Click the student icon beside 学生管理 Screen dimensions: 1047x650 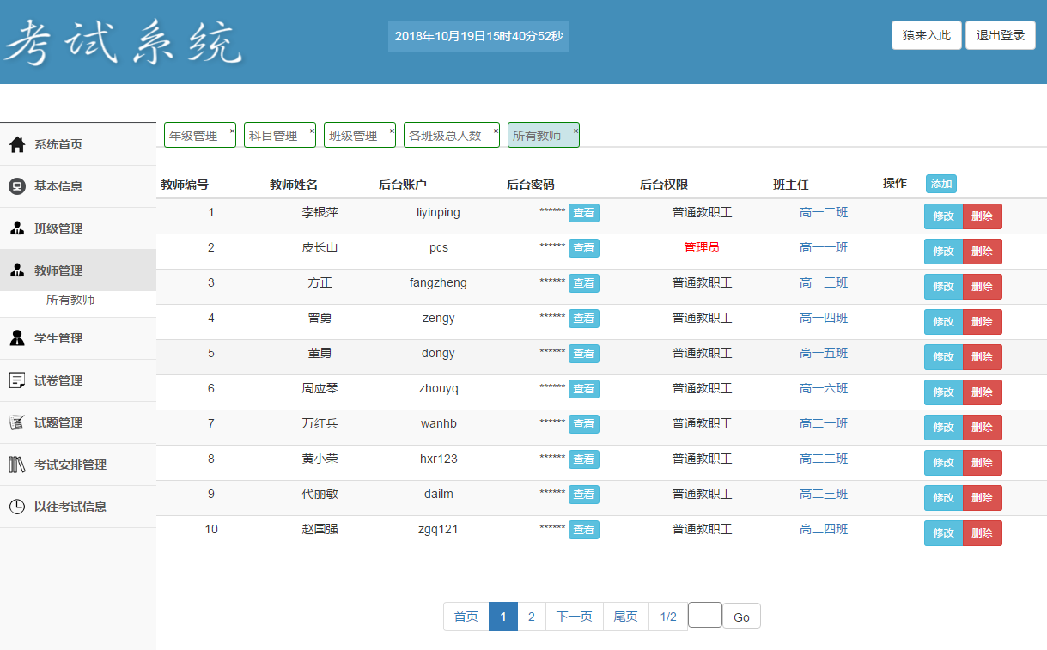[x=17, y=338]
